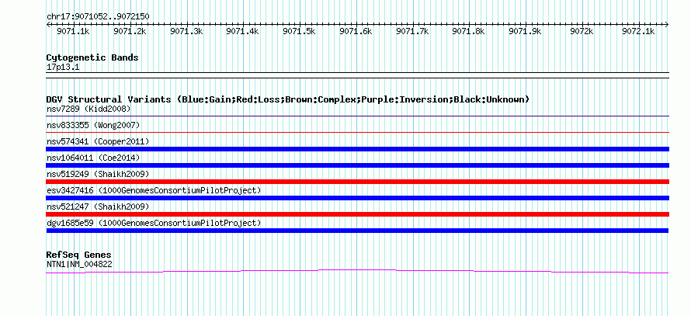Click the 9072k ruler tick label
This screenshot has width=691, height=316.
[582, 31]
